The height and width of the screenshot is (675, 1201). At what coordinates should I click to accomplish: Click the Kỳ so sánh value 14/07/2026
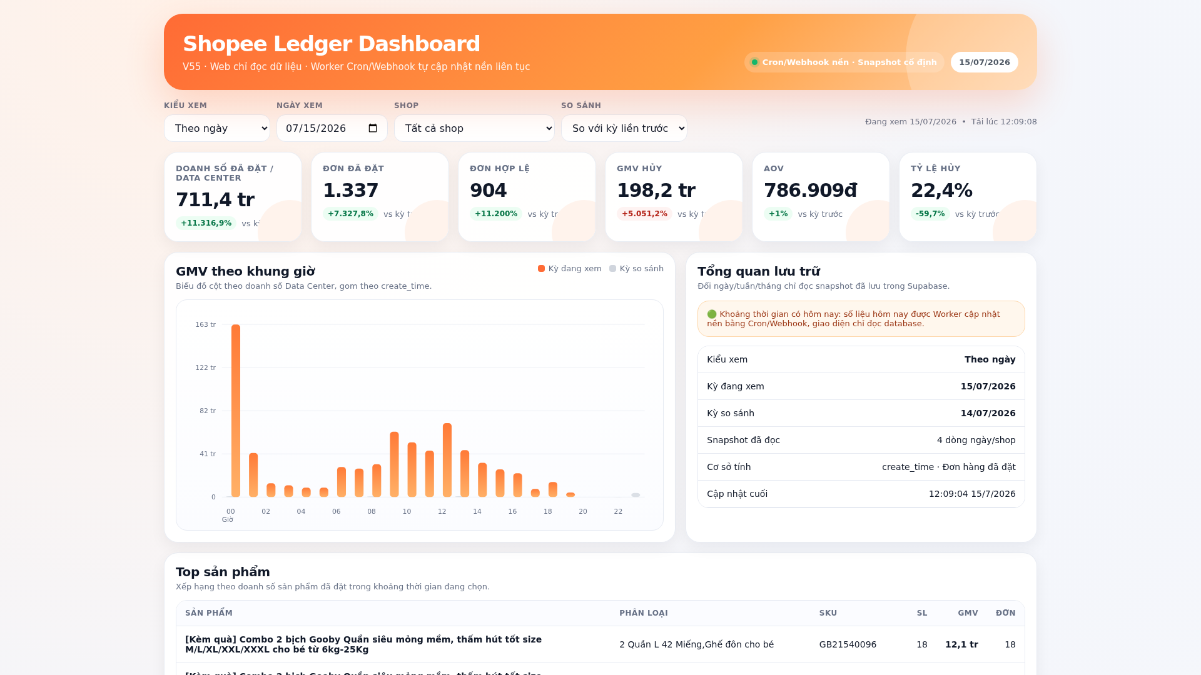click(988, 413)
